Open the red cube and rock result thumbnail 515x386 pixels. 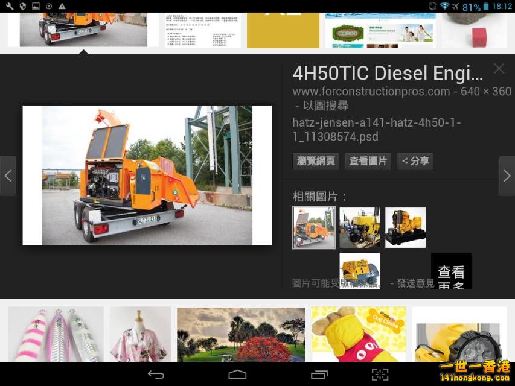pos(475,31)
